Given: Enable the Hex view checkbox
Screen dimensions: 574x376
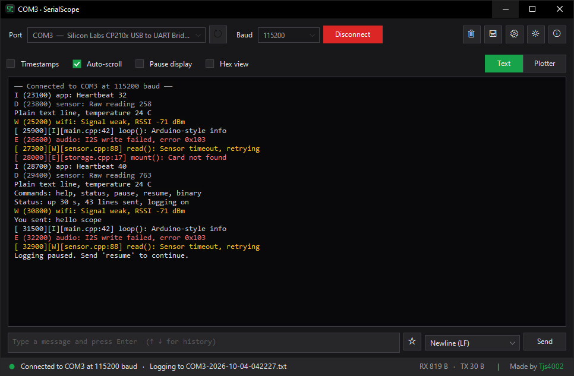Looking at the screenshot, I should pos(210,64).
